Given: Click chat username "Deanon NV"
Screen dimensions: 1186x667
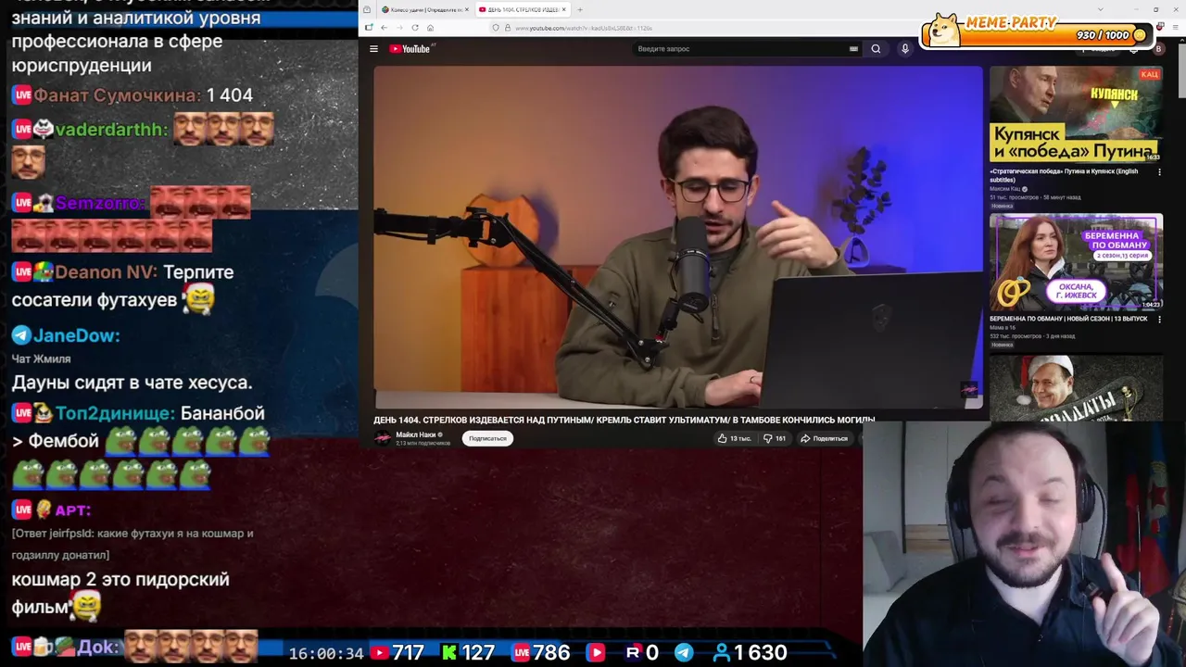Looking at the screenshot, I should 105,272.
